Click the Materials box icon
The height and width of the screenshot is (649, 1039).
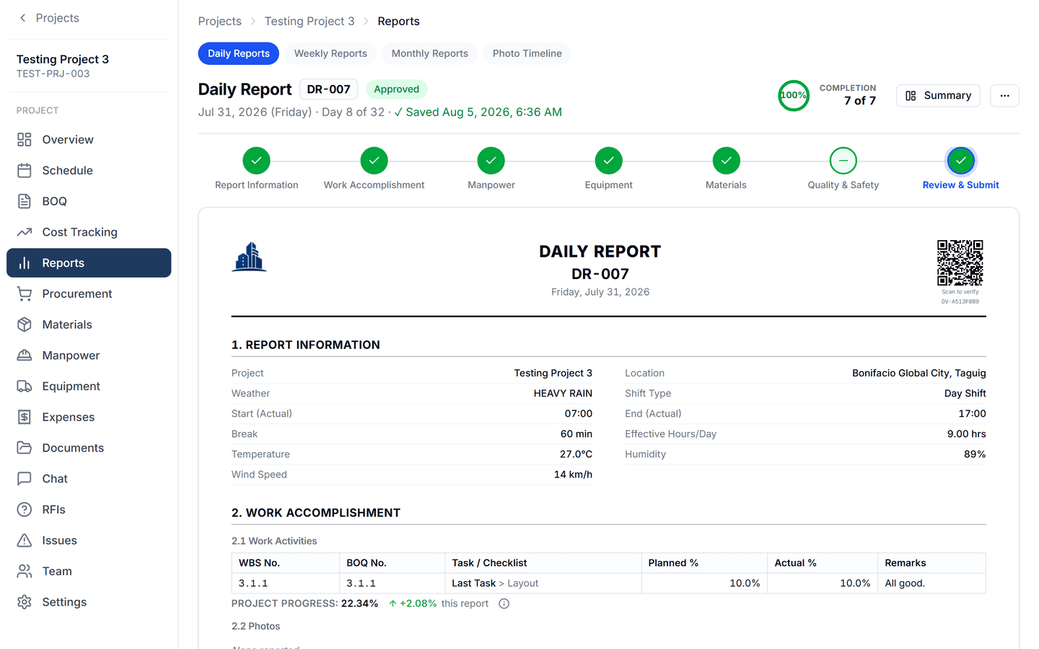tap(25, 324)
